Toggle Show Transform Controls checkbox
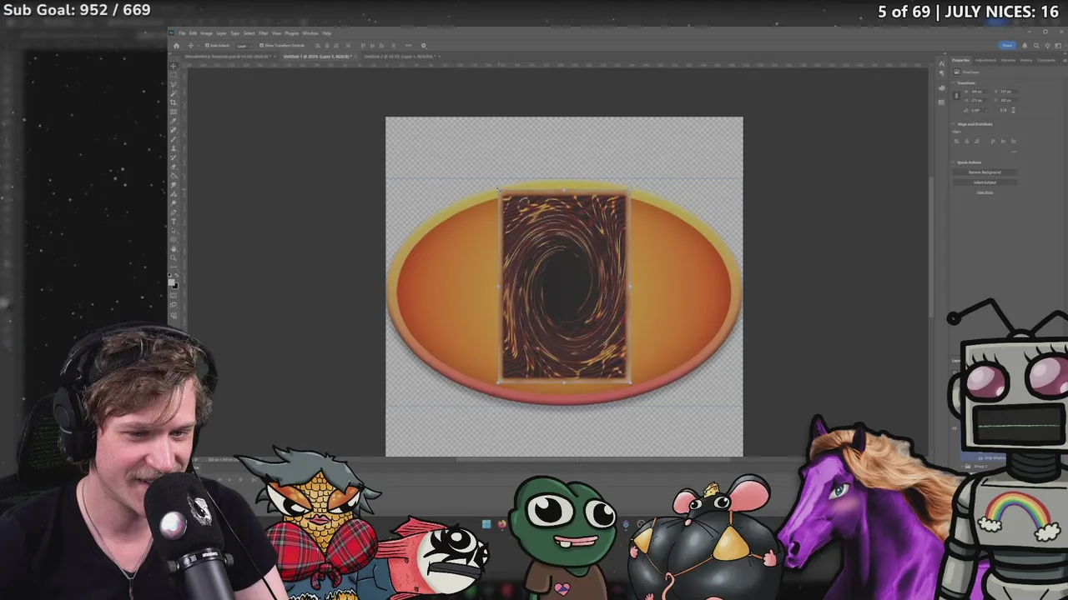The height and width of the screenshot is (600, 1068). 261,45
